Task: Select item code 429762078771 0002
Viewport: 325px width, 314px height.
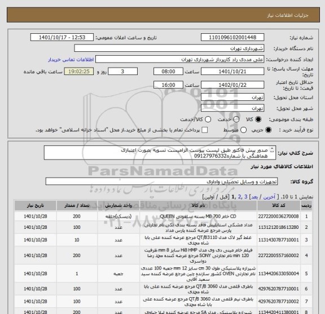Action: [278, 302]
